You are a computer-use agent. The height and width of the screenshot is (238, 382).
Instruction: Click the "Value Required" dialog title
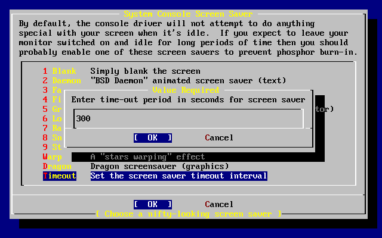coord(186,90)
